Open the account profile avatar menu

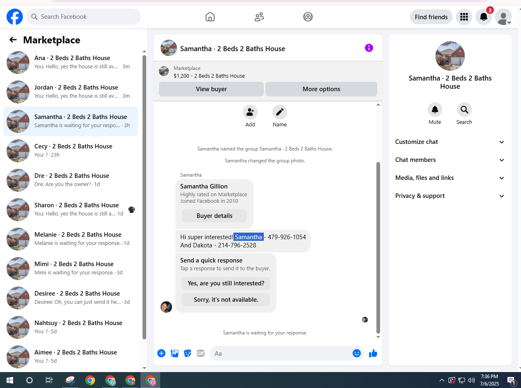point(503,17)
